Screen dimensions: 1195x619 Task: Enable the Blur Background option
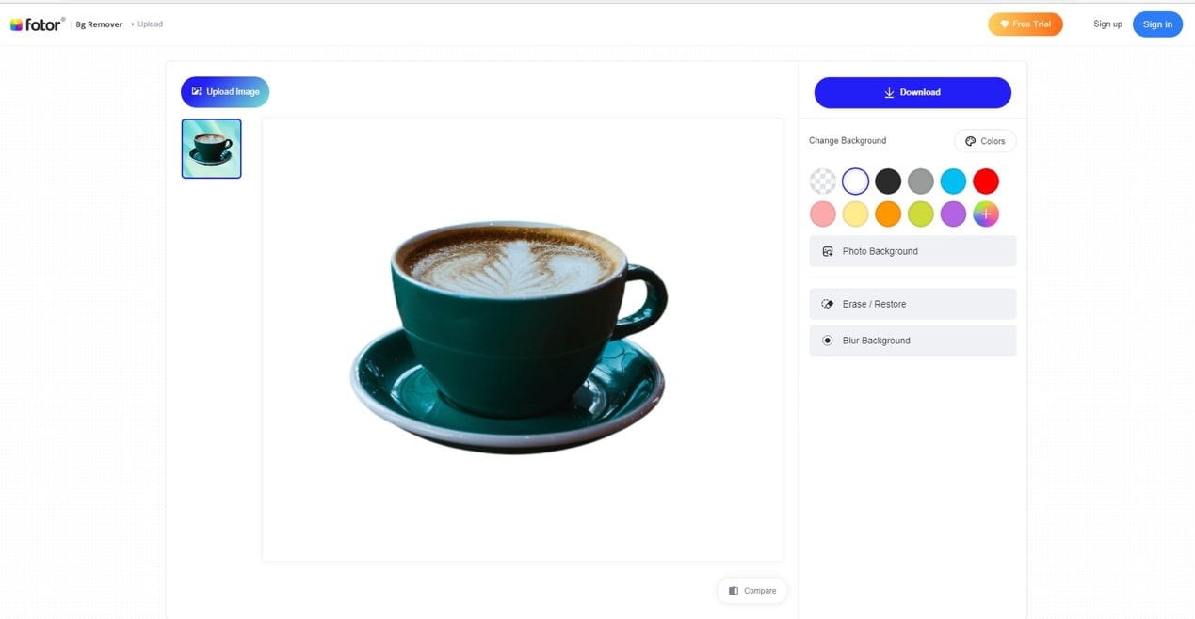(912, 341)
